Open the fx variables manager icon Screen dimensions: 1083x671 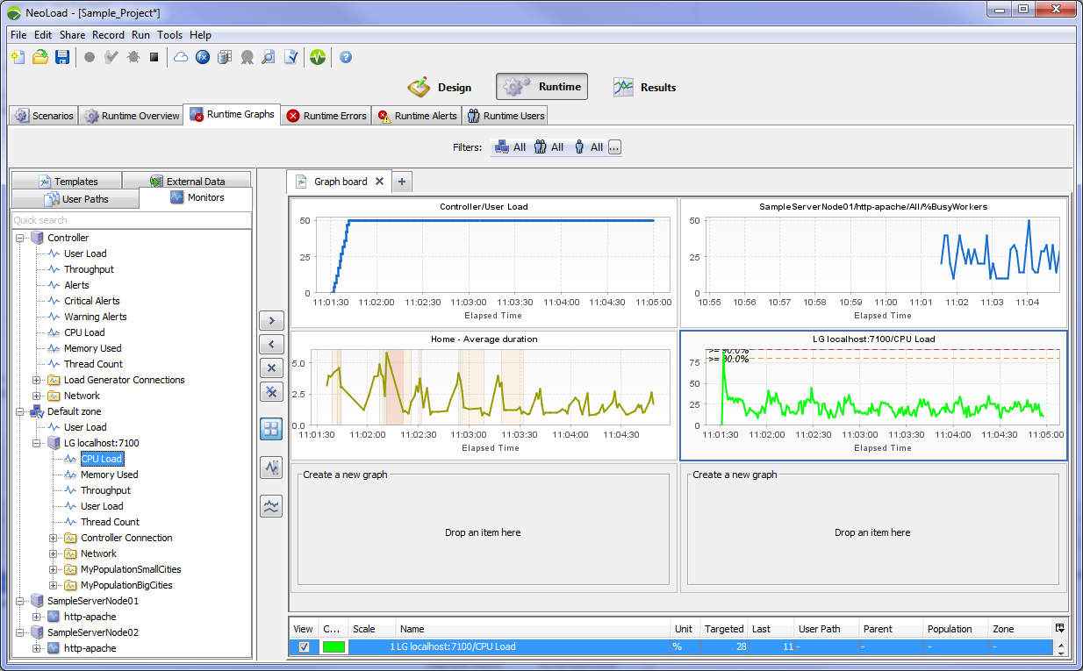203,57
